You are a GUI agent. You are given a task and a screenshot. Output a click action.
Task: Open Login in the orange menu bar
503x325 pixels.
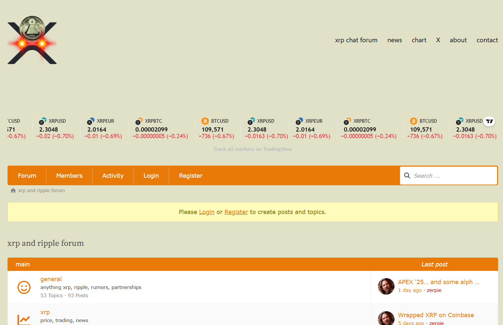point(151,176)
